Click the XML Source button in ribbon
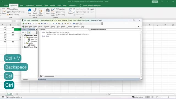 click(x=70, y=11)
